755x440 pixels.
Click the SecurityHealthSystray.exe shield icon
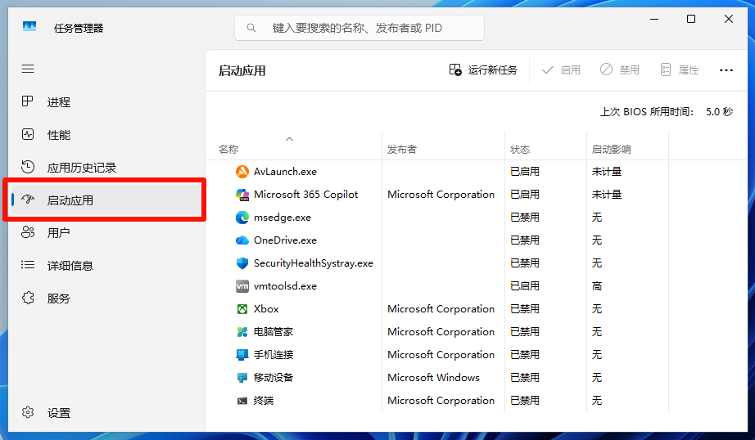(242, 263)
